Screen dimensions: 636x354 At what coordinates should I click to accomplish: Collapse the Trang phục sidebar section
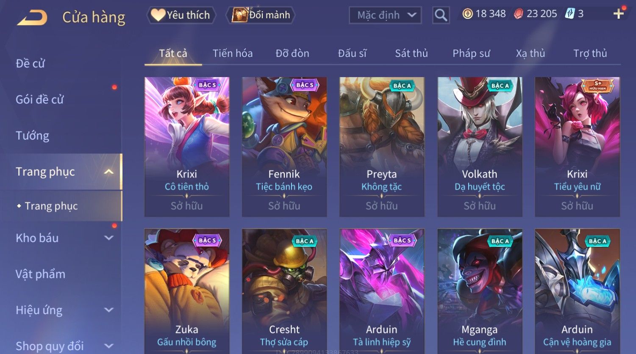(109, 171)
